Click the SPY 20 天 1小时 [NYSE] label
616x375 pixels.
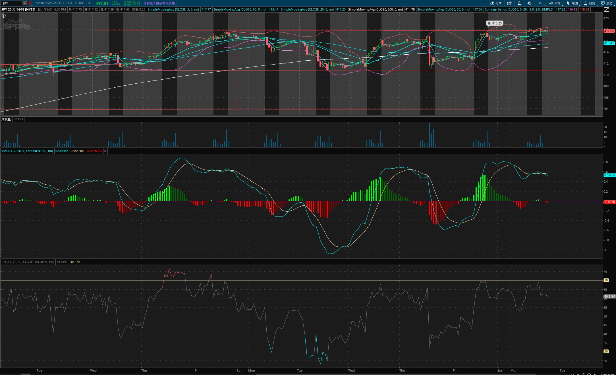18,9
